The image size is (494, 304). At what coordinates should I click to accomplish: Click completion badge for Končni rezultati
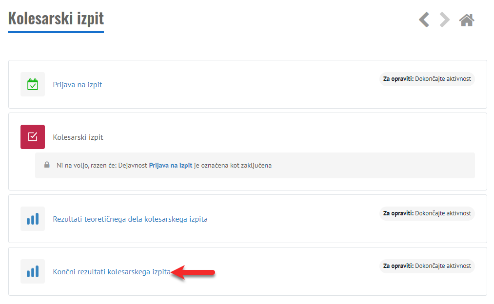[427, 266]
